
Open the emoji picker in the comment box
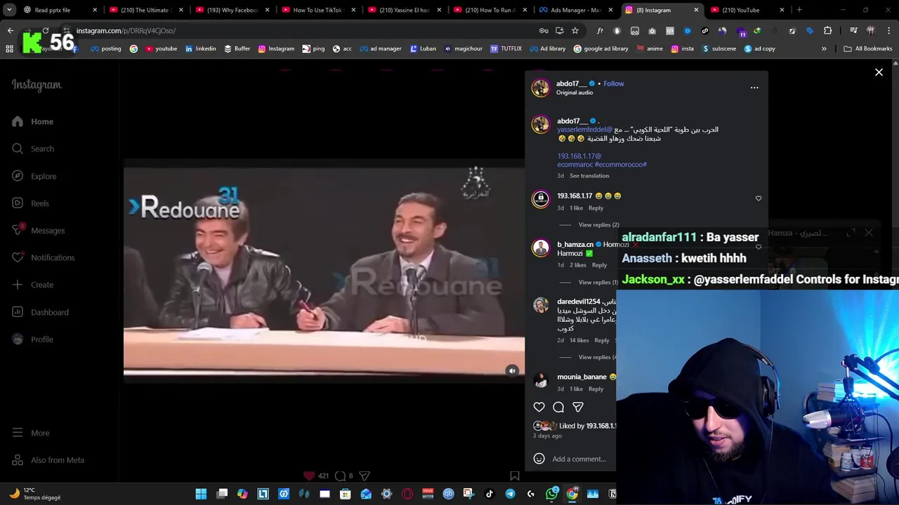[x=539, y=459]
